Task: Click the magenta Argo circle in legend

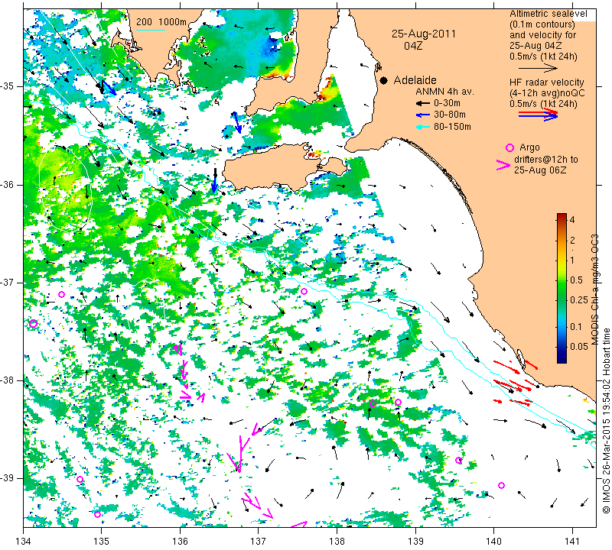Action: tap(509, 147)
